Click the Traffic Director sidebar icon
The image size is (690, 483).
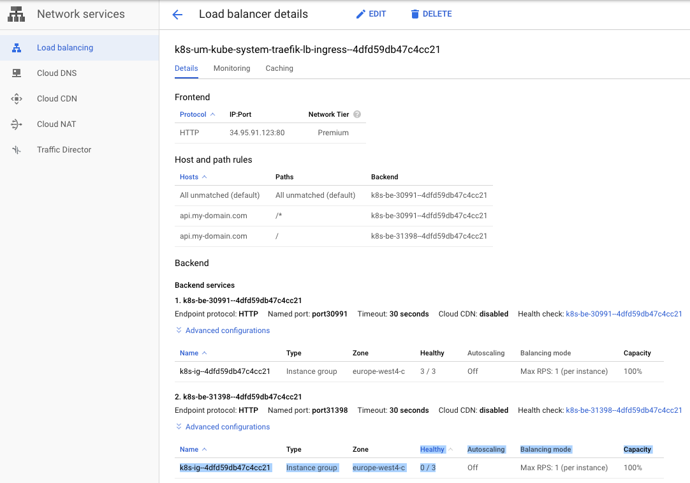tap(17, 150)
